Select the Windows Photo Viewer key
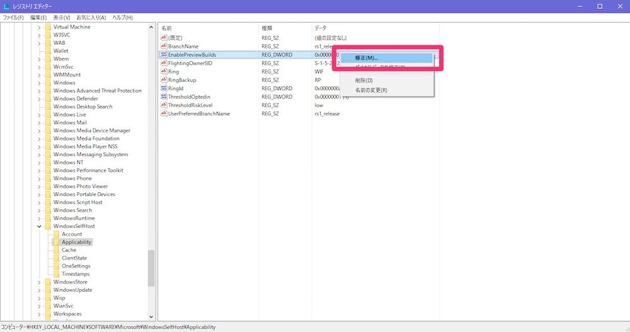Image resolution: width=630 pixels, height=332 pixels. [81, 186]
